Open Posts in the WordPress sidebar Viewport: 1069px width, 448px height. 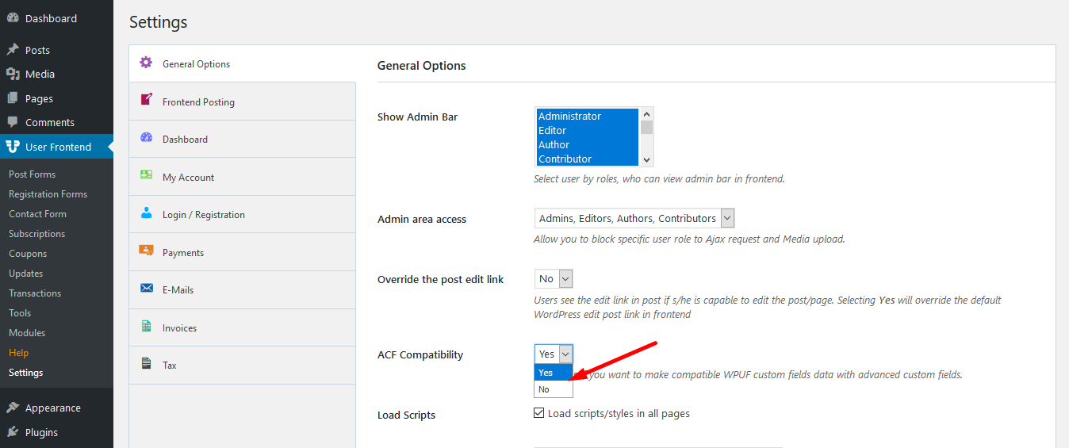point(37,50)
